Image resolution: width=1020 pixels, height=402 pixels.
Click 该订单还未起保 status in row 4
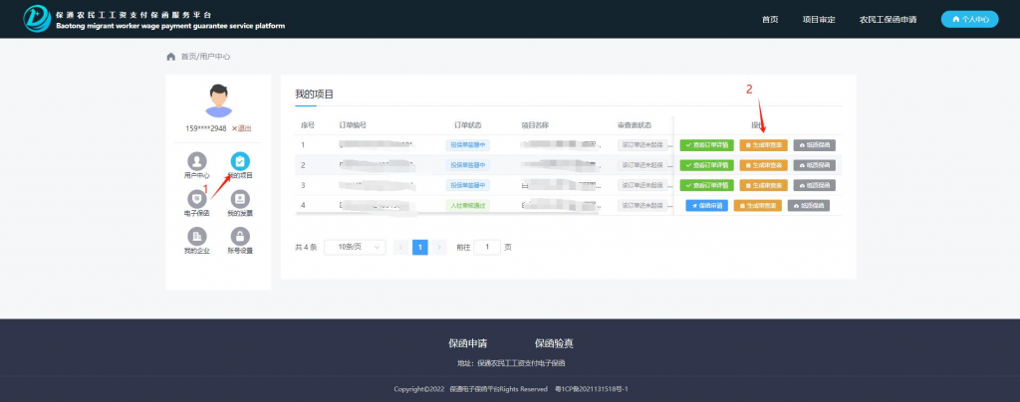(x=642, y=206)
